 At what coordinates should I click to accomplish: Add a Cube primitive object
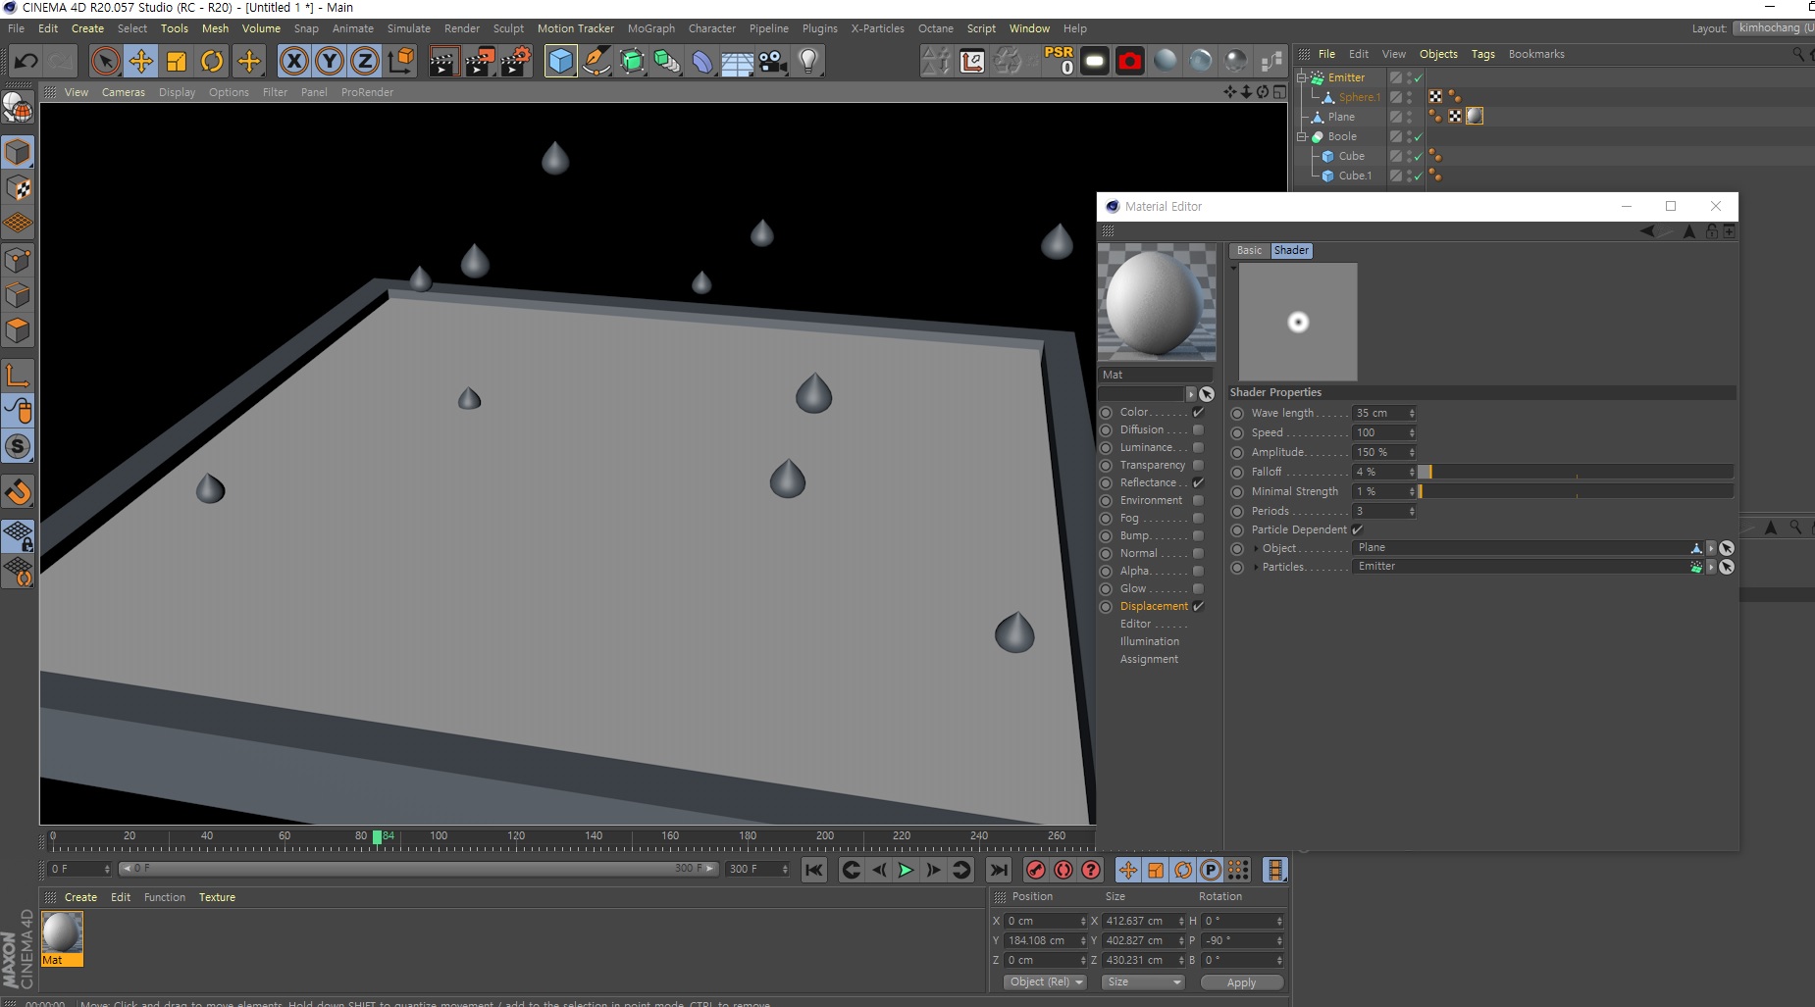click(560, 62)
